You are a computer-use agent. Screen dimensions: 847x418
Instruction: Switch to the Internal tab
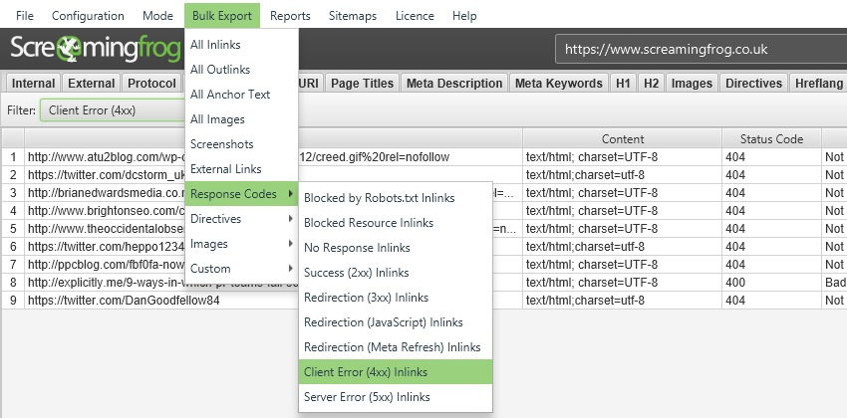coord(34,83)
